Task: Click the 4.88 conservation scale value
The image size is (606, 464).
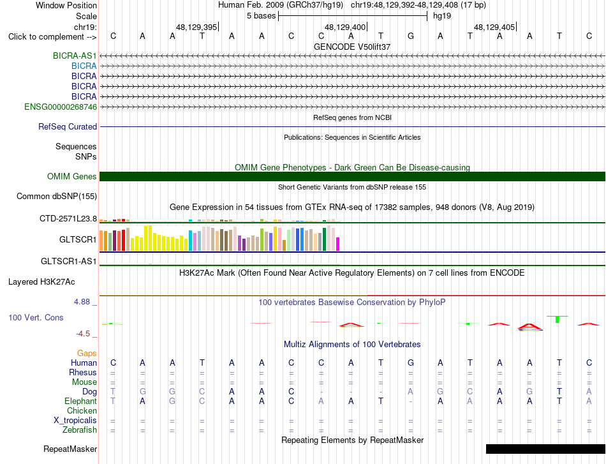Action: pyautogui.click(x=82, y=302)
